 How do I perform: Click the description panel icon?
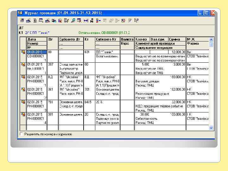click(x=123, y=21)
